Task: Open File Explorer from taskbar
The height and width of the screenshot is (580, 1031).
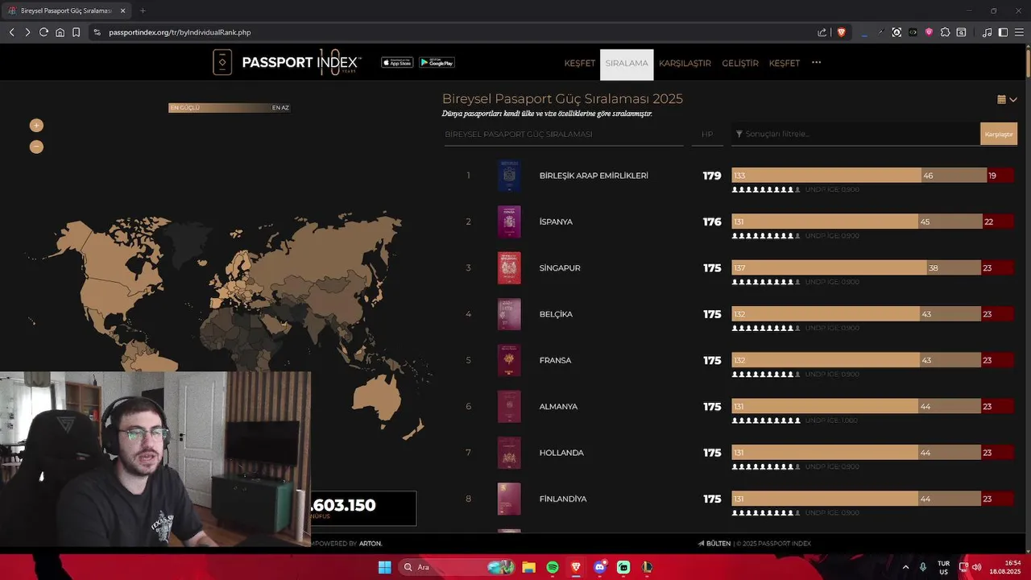Action: tap(528, 567)
